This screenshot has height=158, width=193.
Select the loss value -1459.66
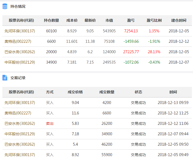(131, 41)
